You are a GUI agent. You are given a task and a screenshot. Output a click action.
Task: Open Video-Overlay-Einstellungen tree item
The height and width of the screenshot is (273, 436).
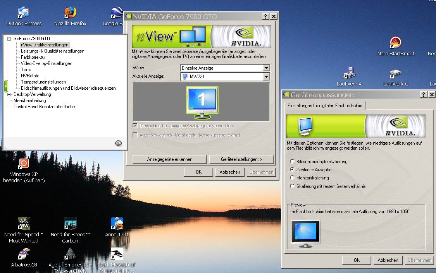[47, 63]
